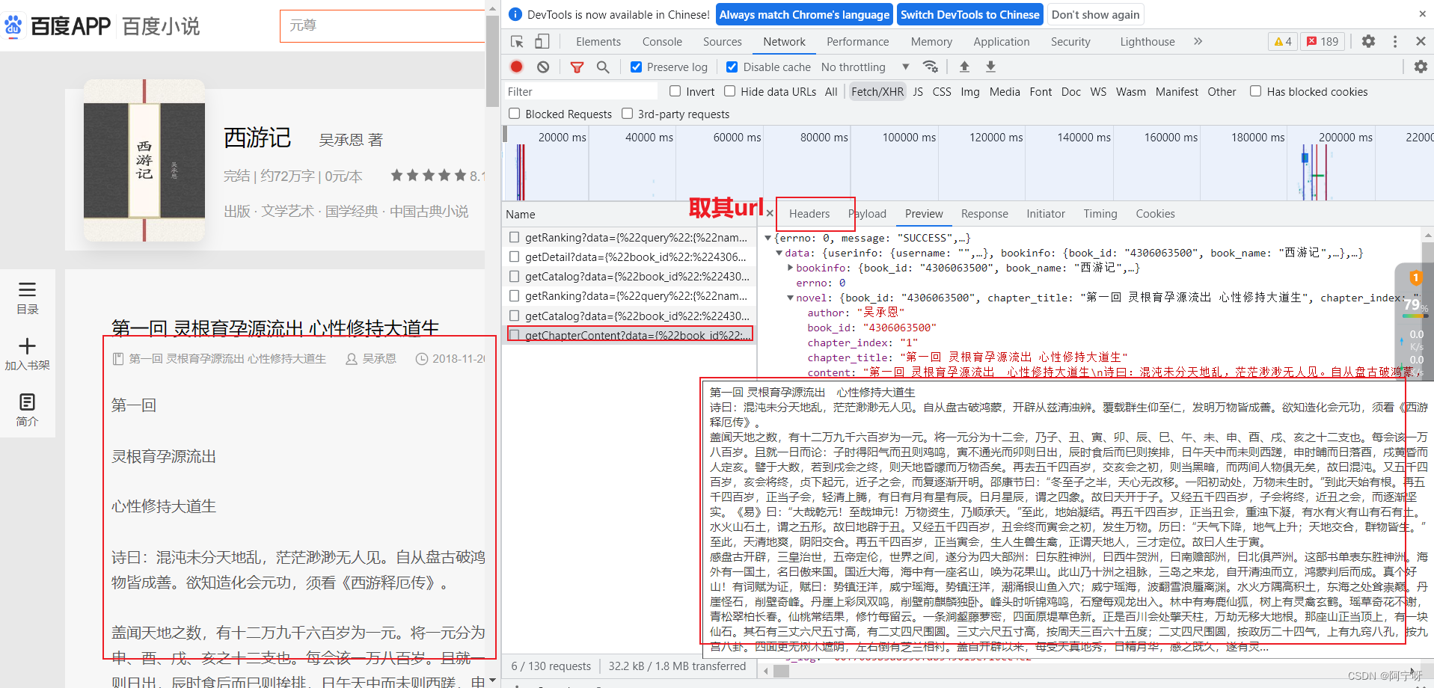1434x688 pixels.
Task: Click the 200000 ms timeline overview marker
Action: (1345, 137)
